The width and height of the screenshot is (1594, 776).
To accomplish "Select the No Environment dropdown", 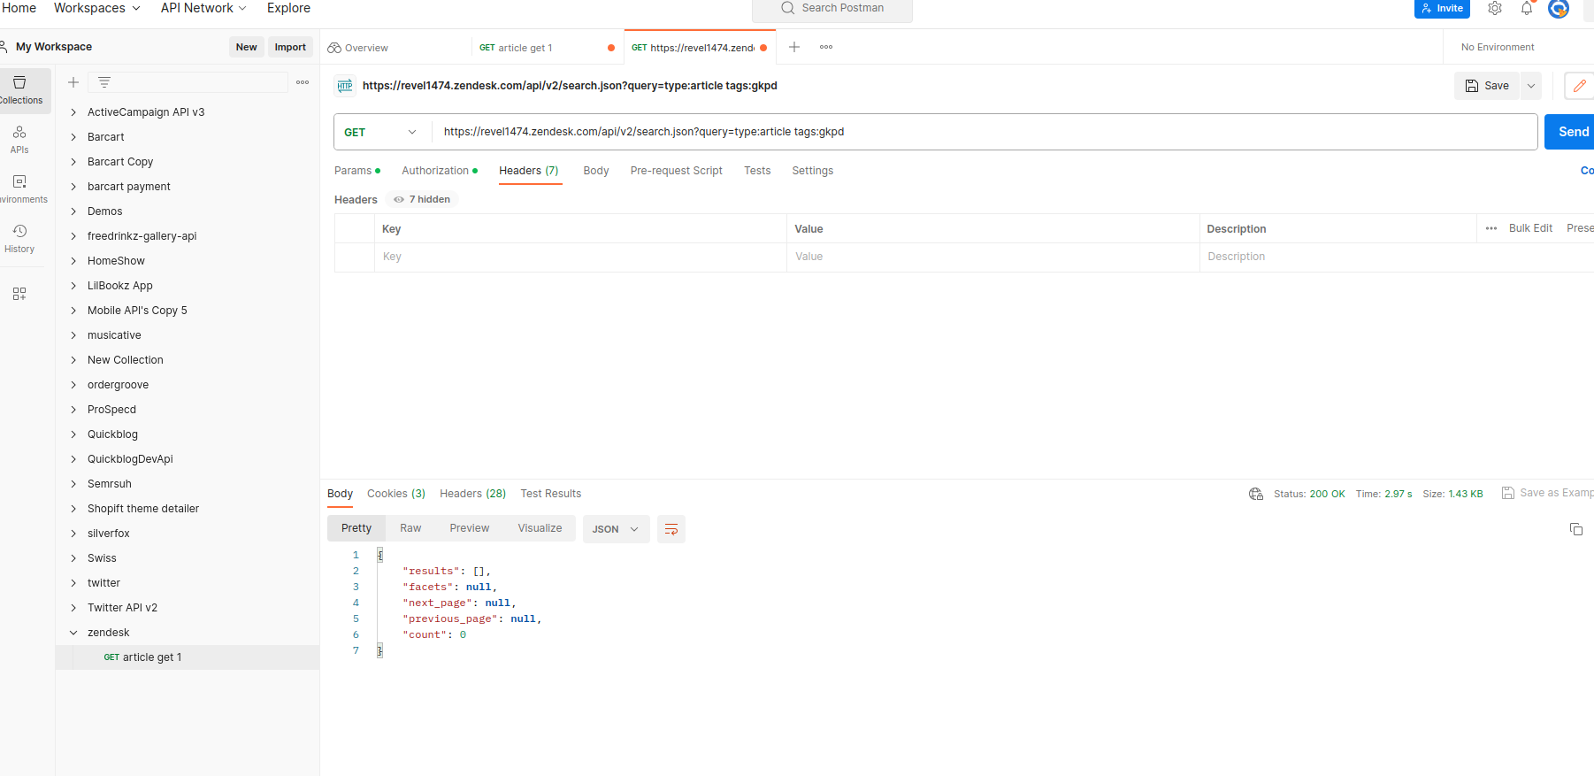I will pyautogui.click(x=1498, y=47).
